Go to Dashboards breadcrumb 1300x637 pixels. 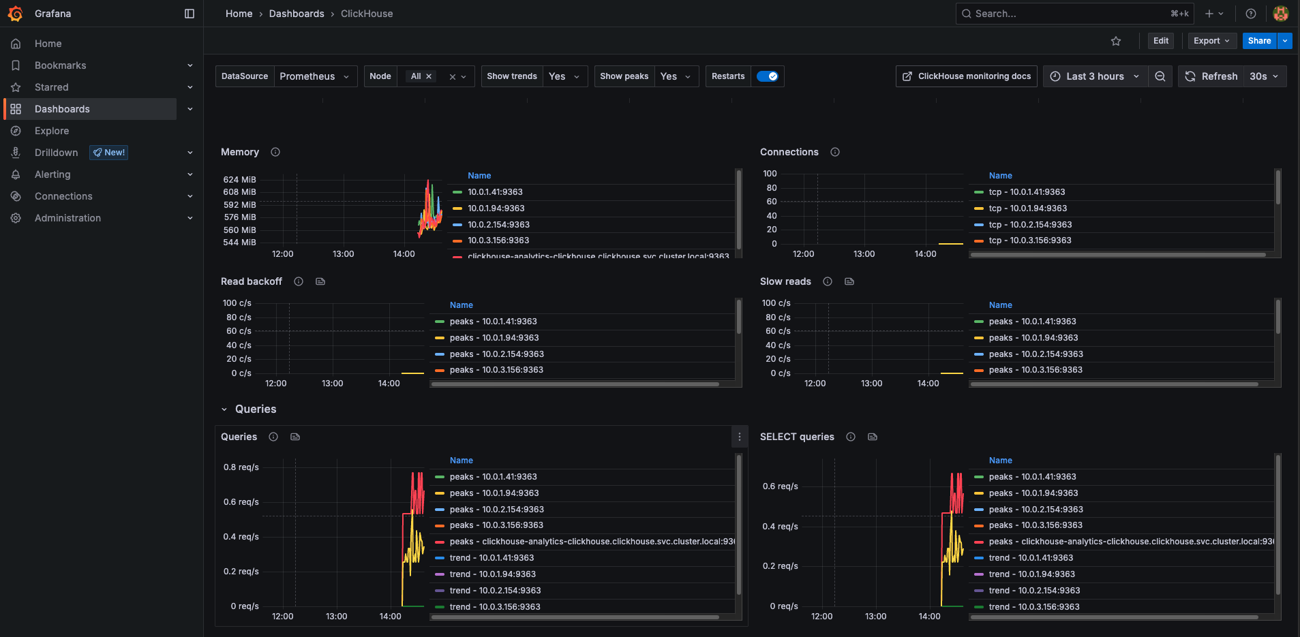point(297,14)
